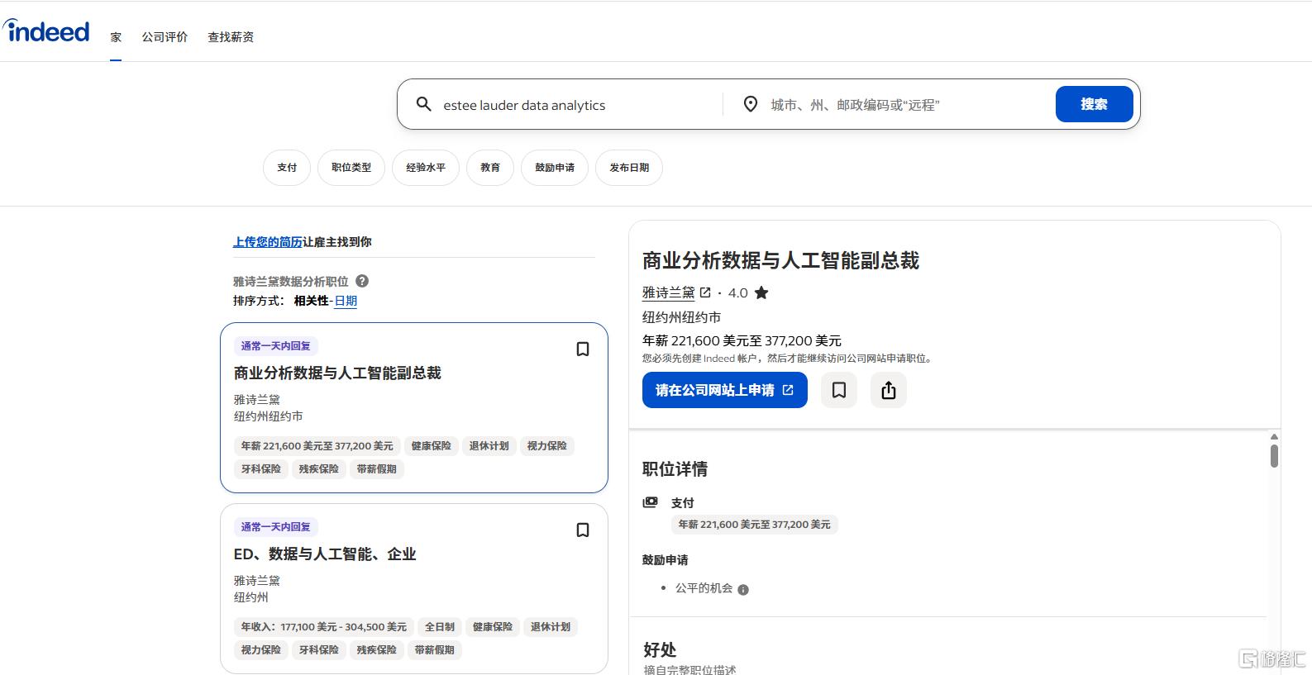Click 纽约州纽约市 location in detail pane
This screenshot has width=1312, height=675.
681,317
